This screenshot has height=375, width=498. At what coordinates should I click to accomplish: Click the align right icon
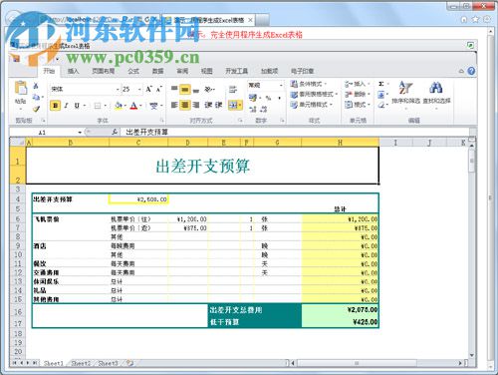196,105
